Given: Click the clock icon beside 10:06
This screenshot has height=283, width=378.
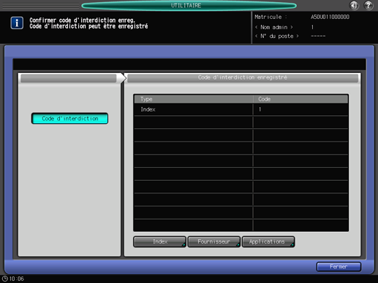Looking at the screenshot, I should pos(5,279).
